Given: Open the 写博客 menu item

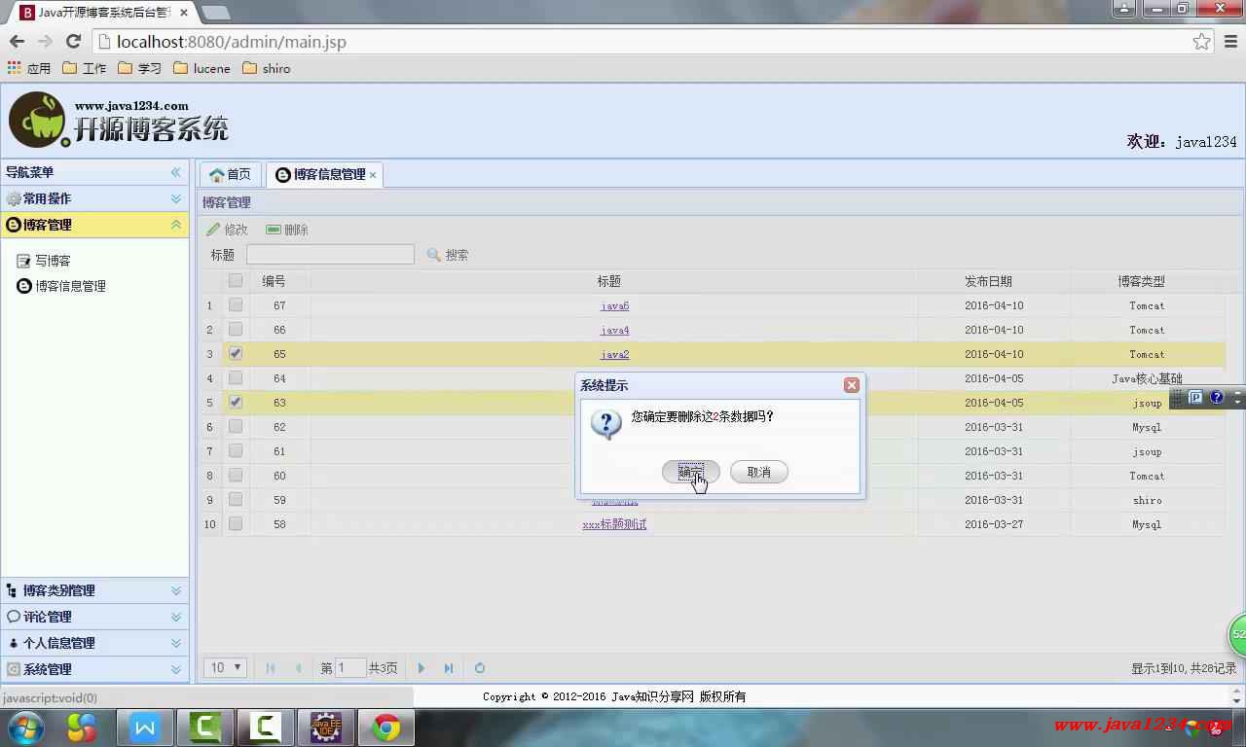Looking at the screenshot, I should [44, 261].
